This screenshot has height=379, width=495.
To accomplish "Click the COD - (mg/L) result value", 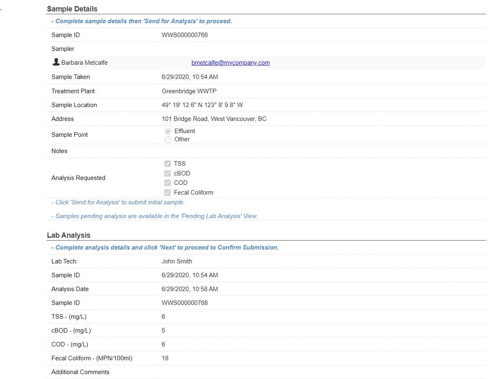I will click(x=164, y=344).
